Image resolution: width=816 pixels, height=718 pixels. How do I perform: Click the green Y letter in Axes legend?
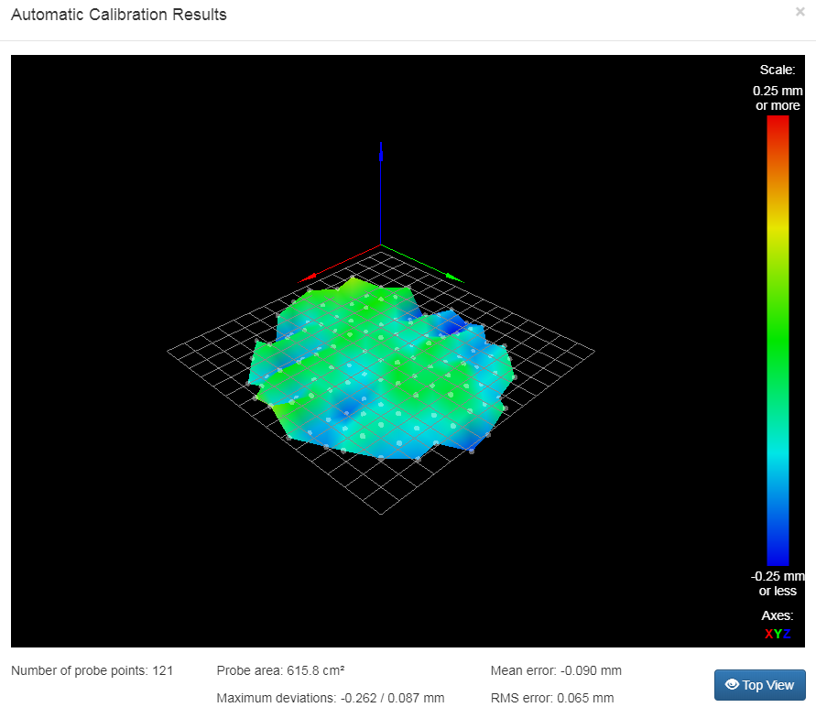click(778, 634)
